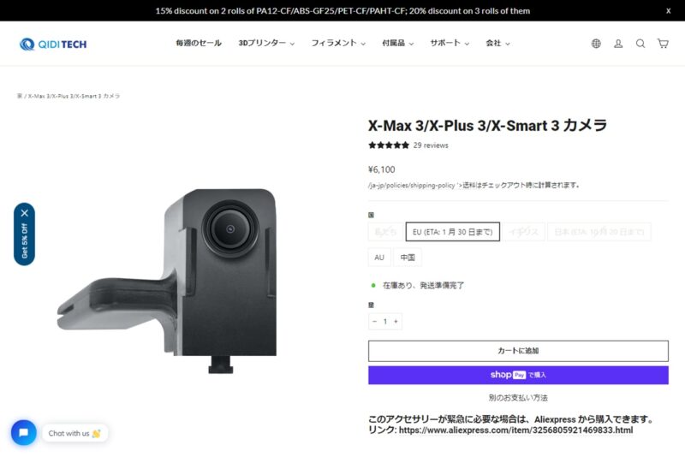This screenshot has width=685, height=457.
Task: Expand the 付属品 menu
Action: 397,43
